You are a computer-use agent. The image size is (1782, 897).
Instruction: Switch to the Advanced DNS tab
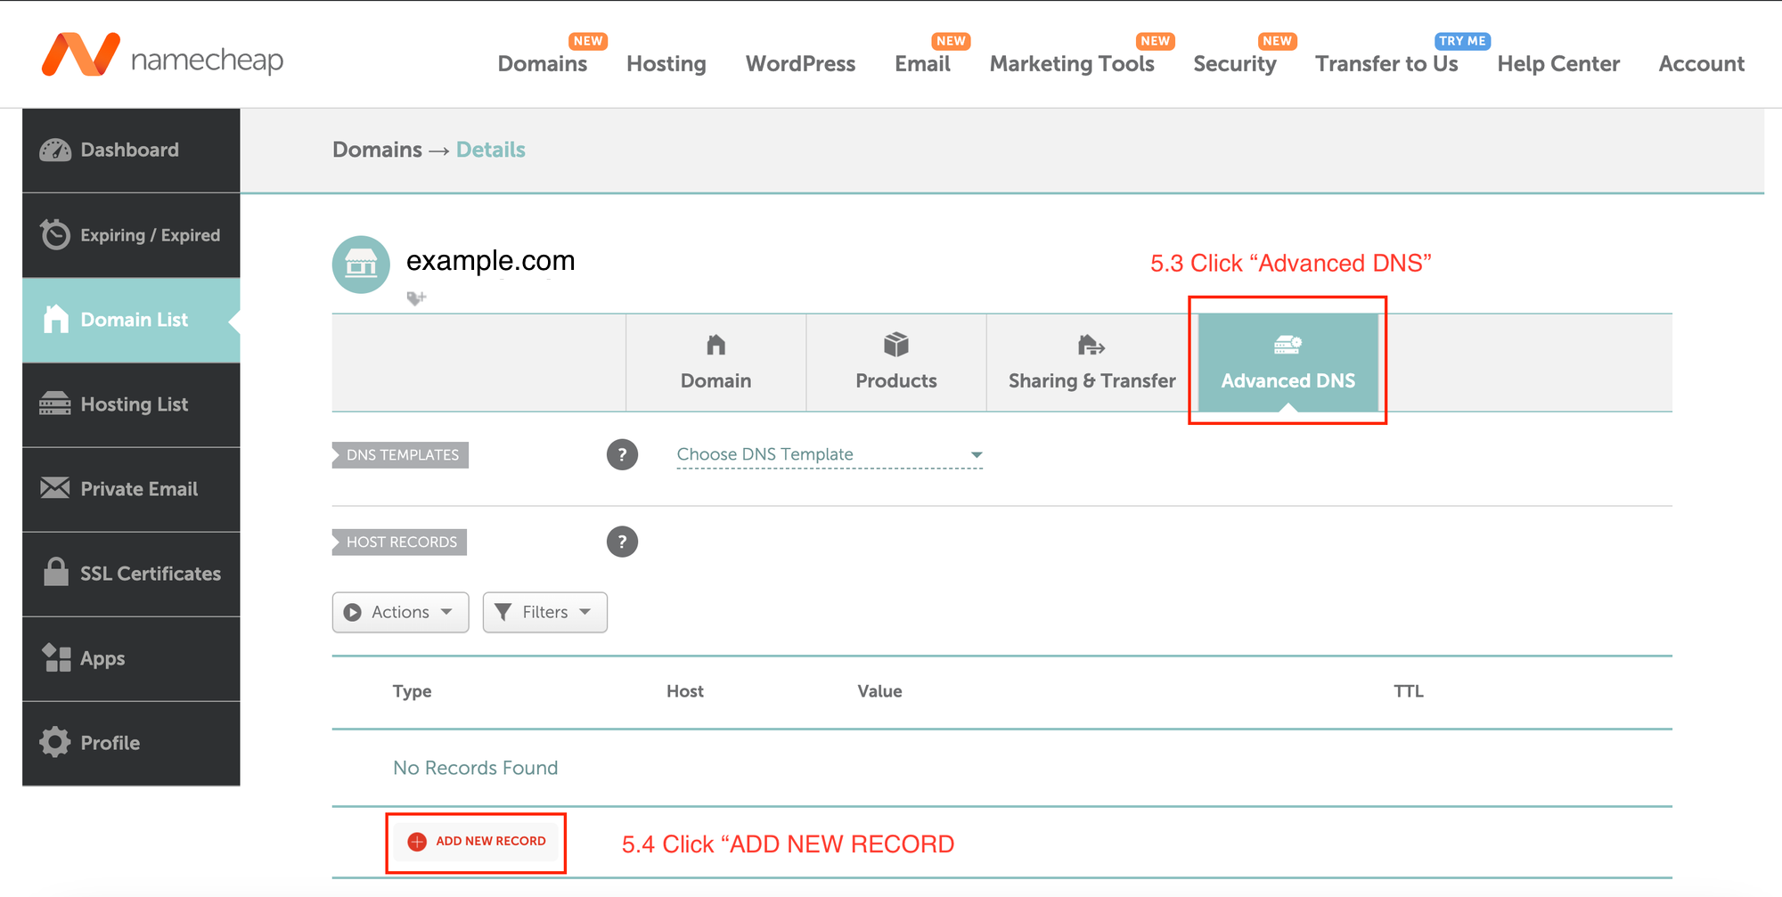tap(1287, 363)
